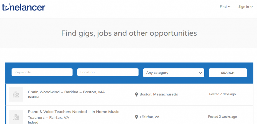
Task: Click the Posted 2 weeks ago text
Action: 222,117
